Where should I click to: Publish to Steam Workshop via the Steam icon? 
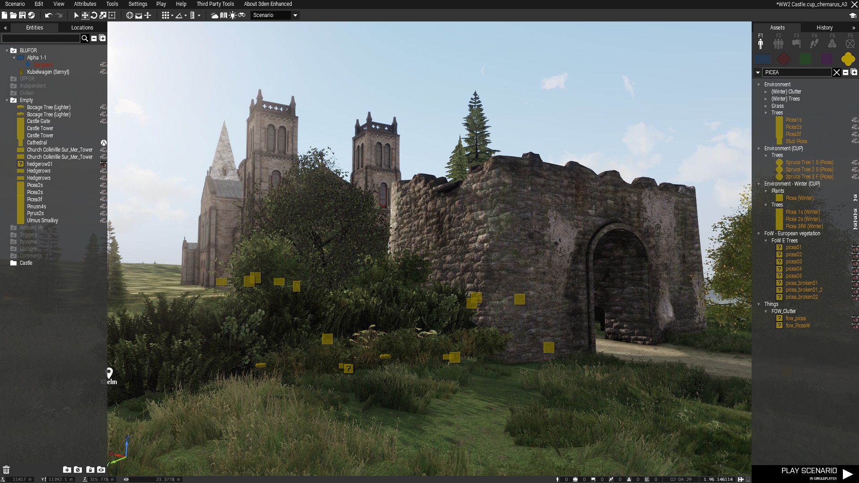[x=31, y=15]
